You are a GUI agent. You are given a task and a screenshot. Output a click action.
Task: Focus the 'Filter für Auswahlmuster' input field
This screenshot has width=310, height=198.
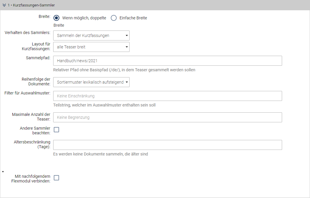click(x=167, y=96)
